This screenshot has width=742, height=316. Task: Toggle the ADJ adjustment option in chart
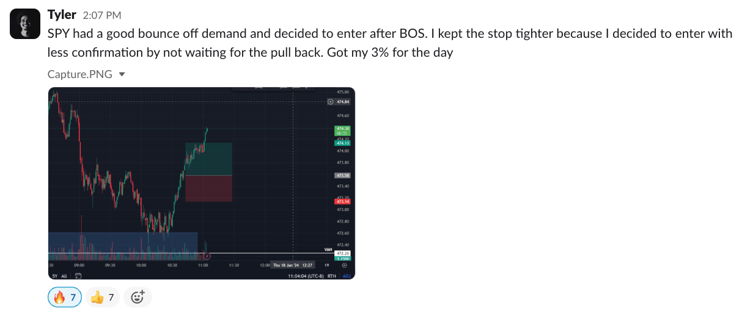coord(347,276)
